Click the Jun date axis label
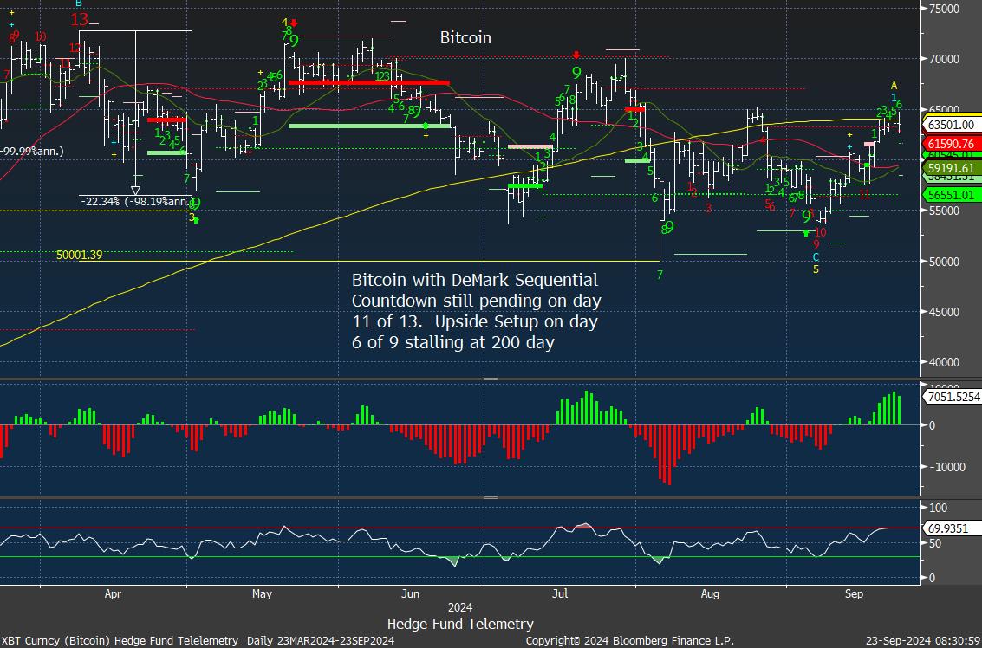 [x=410, y=593]
